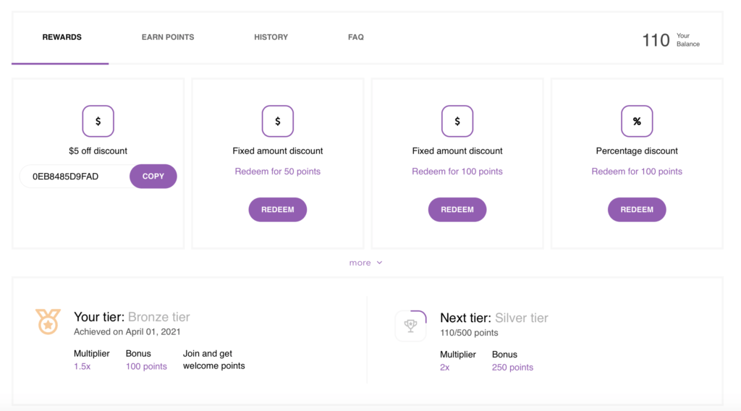Switch to the History tab
The image size is (741, 411).
click(x=271, y=37)
